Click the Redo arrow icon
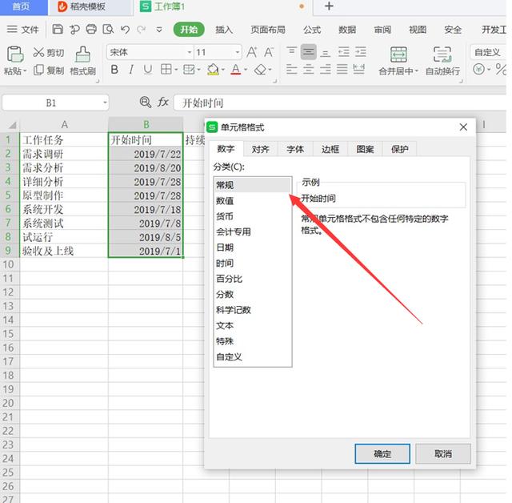The height and width of the screenshot is (503, 512). pos(141,30)
